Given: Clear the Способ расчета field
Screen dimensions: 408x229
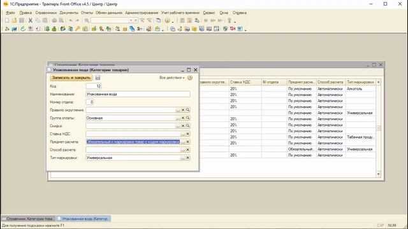Looking at the screenshot, I should click(187, 150).
